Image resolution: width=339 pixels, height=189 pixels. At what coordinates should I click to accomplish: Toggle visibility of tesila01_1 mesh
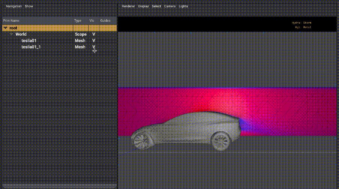(x=93, y=47)
